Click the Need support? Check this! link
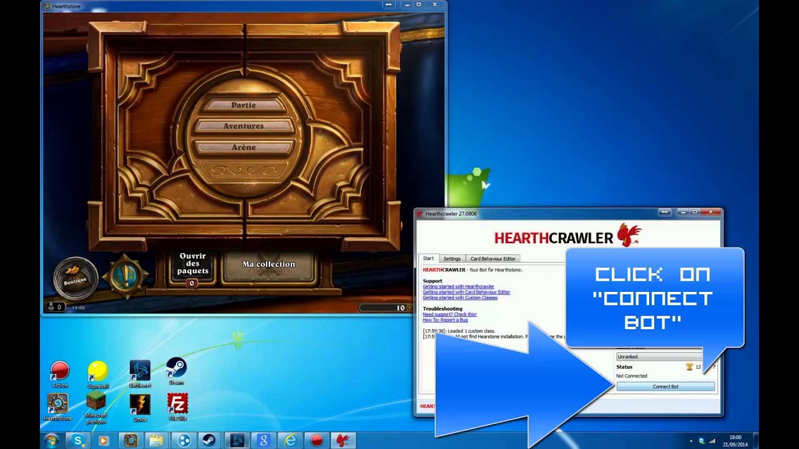799x449 pixels. pyautogui.click(x=449, y=314)
